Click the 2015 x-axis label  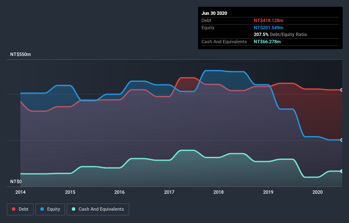[x=70, y=192]
